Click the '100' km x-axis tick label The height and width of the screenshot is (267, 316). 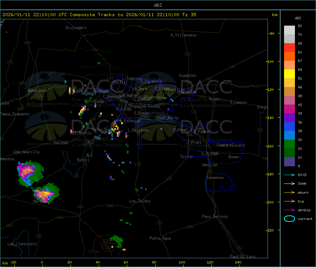(182, 262)
